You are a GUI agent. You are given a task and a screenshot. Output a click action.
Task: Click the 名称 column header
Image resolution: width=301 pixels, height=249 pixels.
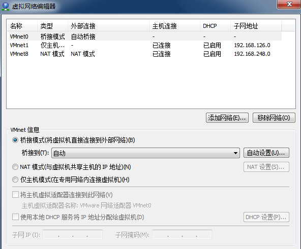coord(22,26)
